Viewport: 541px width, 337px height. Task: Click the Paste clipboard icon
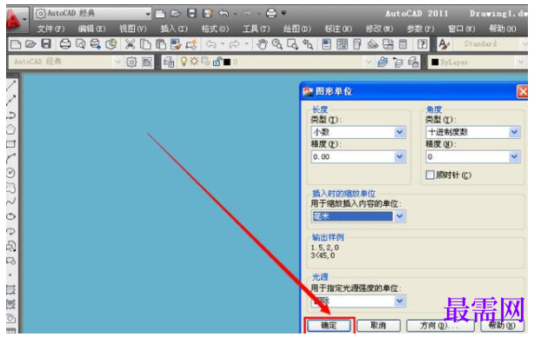point(160,44)
